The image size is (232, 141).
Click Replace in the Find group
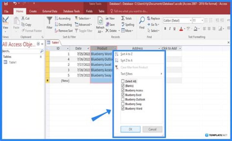[x=153, y=18]
